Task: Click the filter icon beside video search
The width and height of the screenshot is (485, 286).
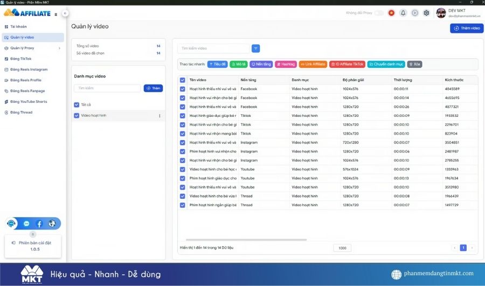Action: (256, 48)
